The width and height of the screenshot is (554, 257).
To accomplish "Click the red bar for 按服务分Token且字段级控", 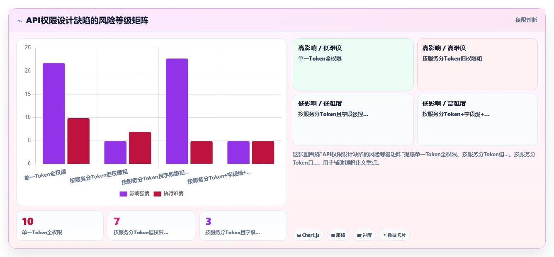I will point(202,152).
